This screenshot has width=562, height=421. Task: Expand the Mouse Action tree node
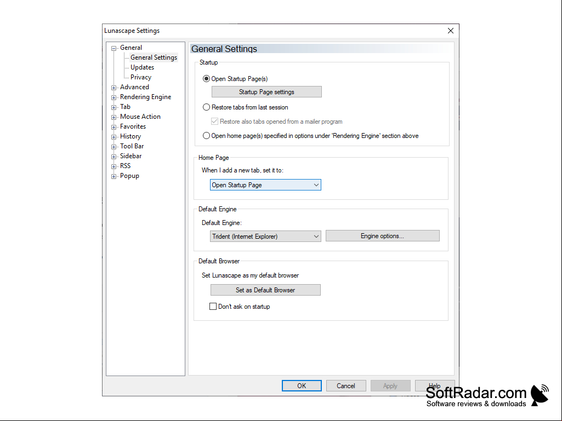point(113,117)
